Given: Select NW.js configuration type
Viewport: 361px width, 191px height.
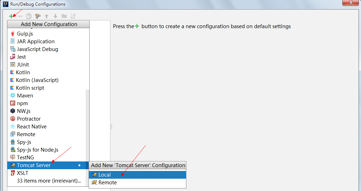Looking at the screenshot, I should click(x=47, y=111).
